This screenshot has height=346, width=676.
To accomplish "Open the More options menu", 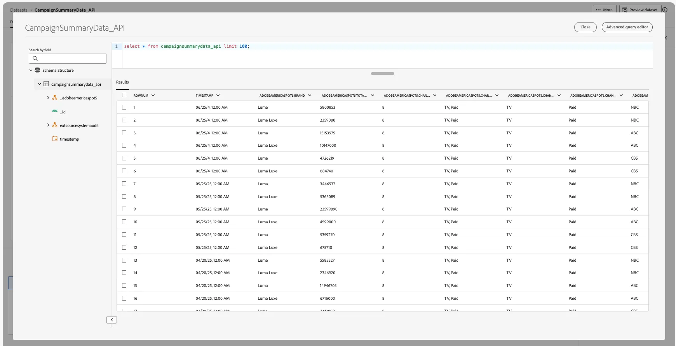I will pyautogui.click(x=604, y=10).
